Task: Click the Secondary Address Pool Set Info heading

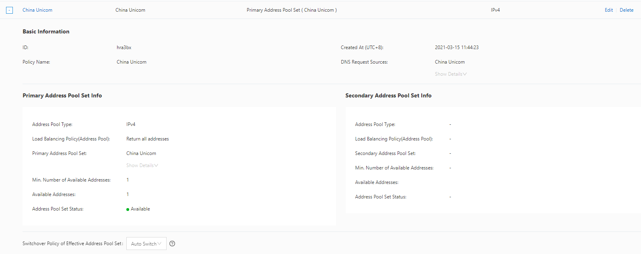Action: 388,95
